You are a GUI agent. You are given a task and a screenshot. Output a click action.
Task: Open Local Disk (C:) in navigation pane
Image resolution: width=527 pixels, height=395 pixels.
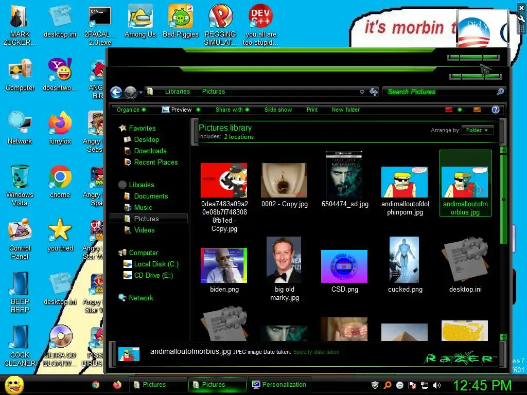[x=156, y=264]
